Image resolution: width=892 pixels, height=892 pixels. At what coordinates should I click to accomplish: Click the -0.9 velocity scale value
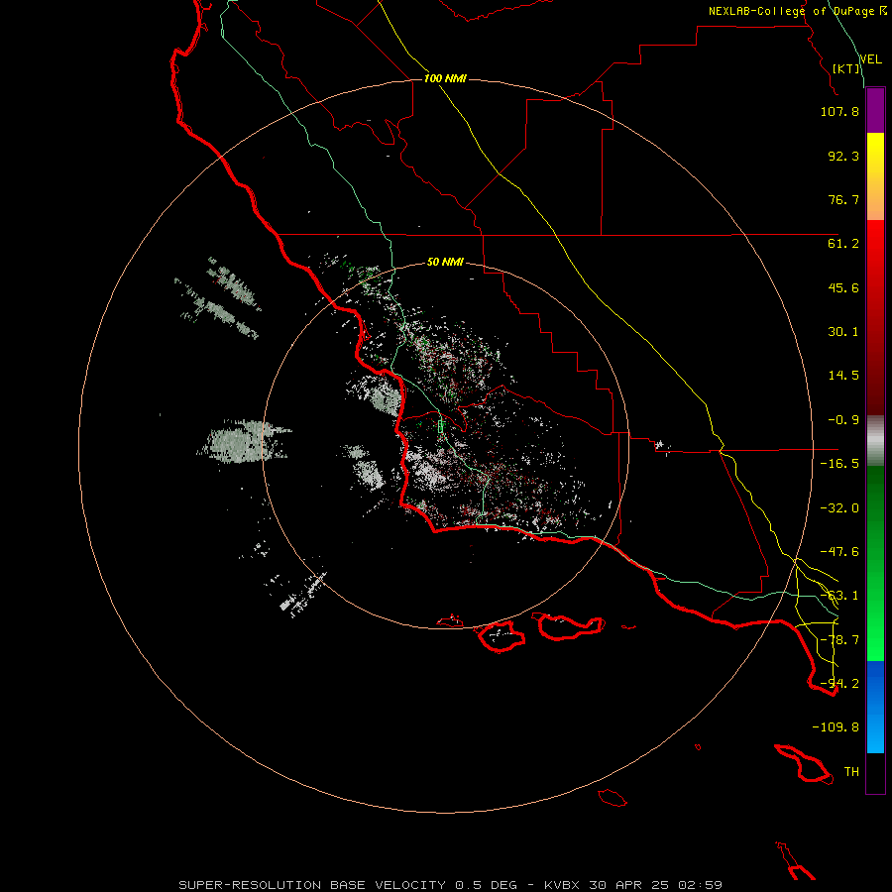point(843,420)
